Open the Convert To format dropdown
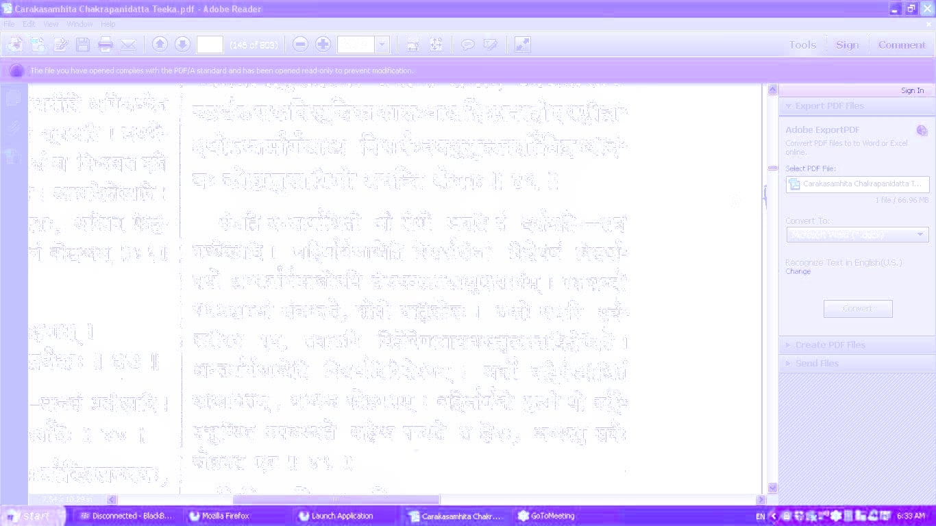 click(x=857, y=235)
